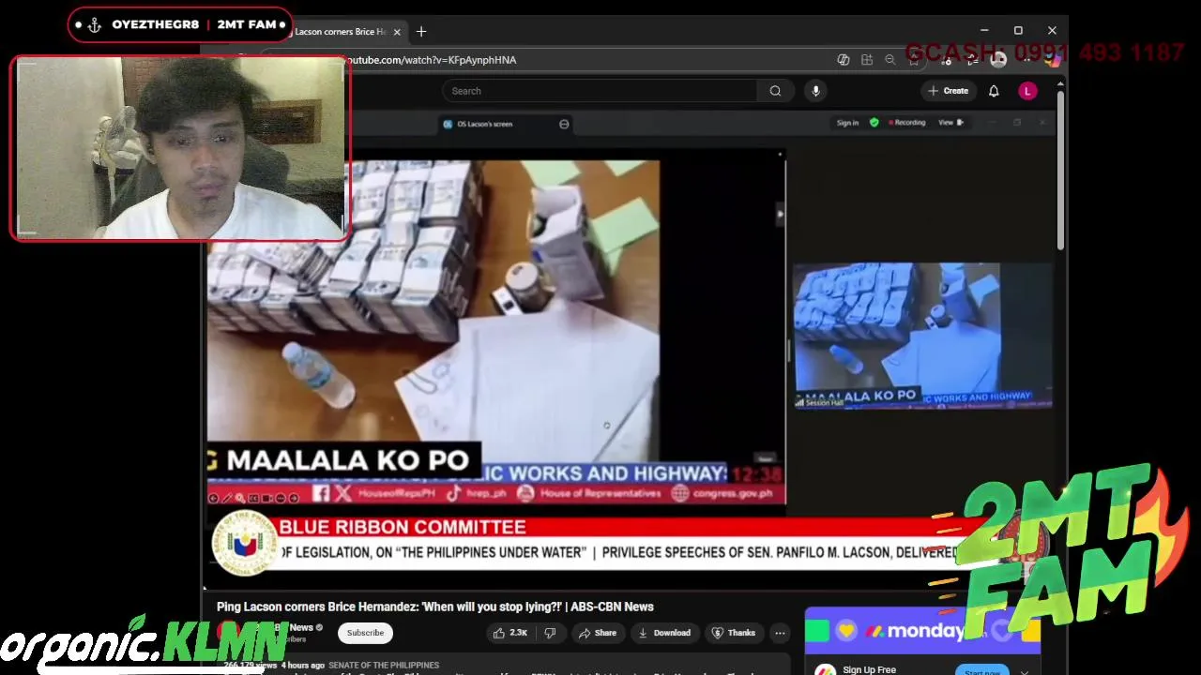The height and width of the screenshot is (675, 1201).
Task: Click the options icon beside OS Lacson's screen
Action: click(564, 124)
